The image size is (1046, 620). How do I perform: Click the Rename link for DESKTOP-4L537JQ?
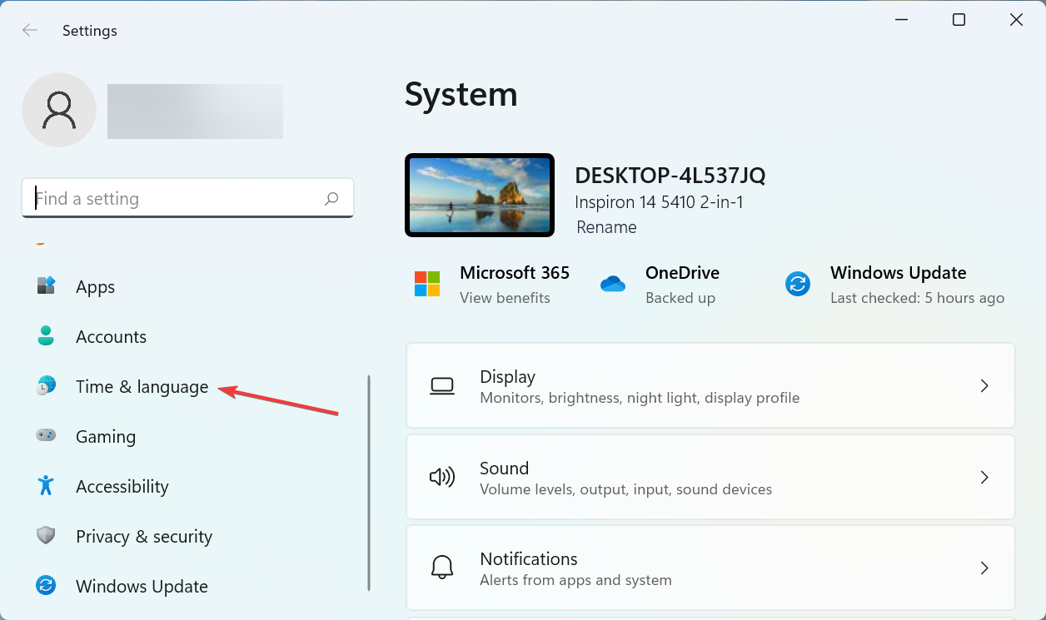(x=606, y=226)
